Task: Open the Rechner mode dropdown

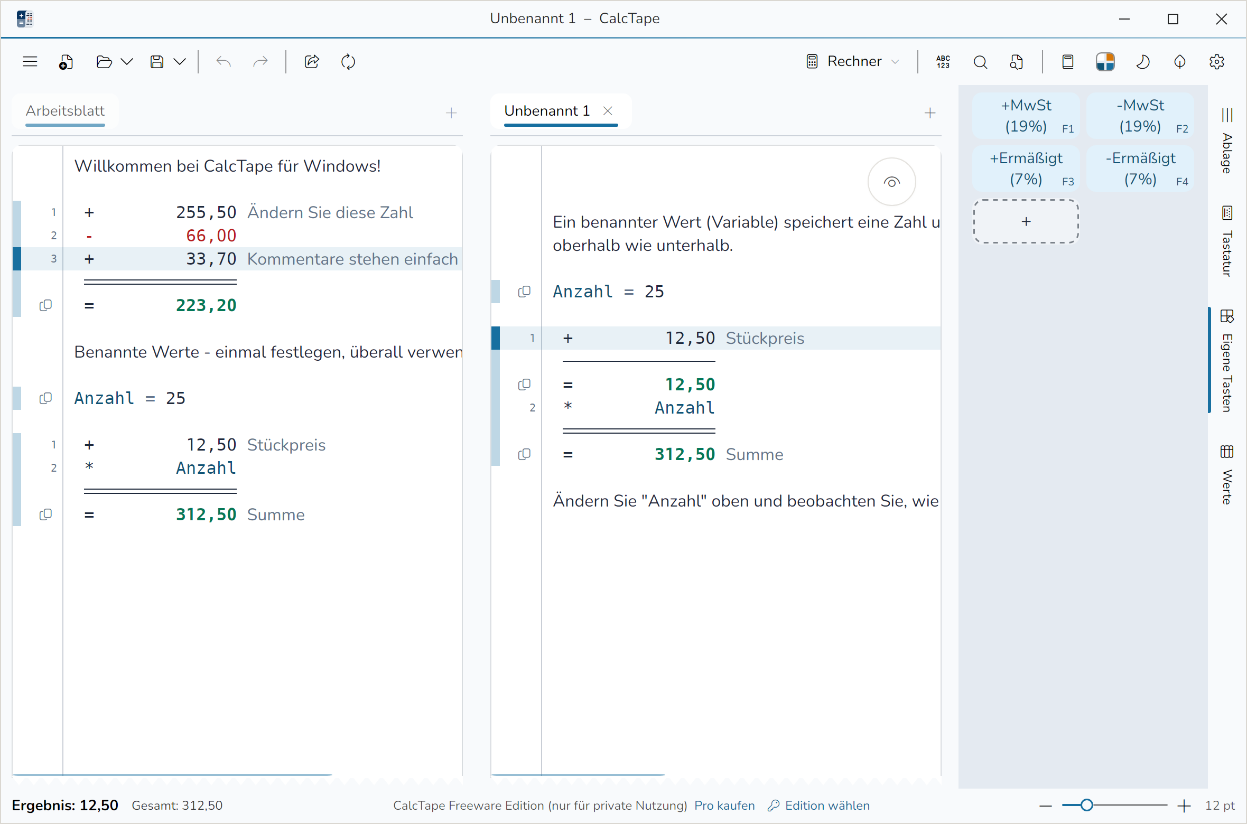Action: (x=853, y=62)
